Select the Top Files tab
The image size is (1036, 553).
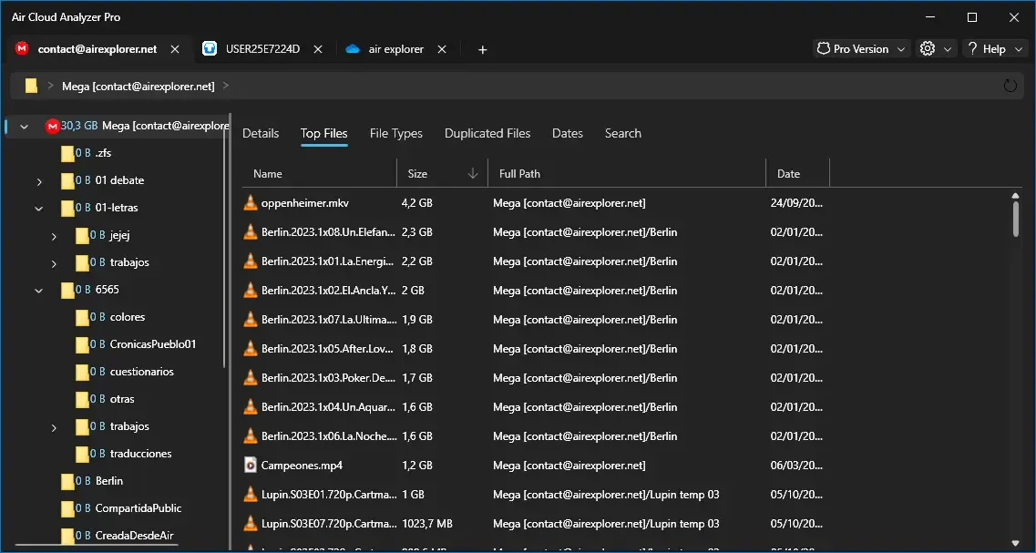point(323,133)
